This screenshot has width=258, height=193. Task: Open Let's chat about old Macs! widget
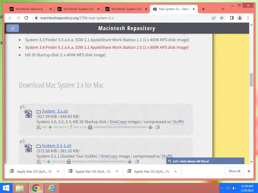coord(205,161)
